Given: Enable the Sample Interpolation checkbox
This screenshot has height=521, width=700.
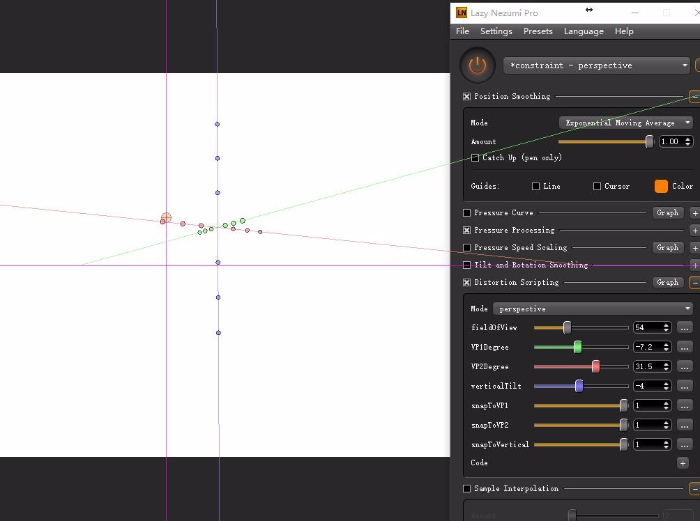Looking at the screenshot, I should (x=467, y=488).
